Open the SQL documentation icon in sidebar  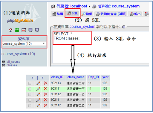click(x=37, y=30)
